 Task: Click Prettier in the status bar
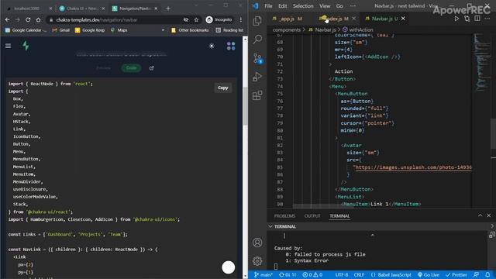point(456,274)
